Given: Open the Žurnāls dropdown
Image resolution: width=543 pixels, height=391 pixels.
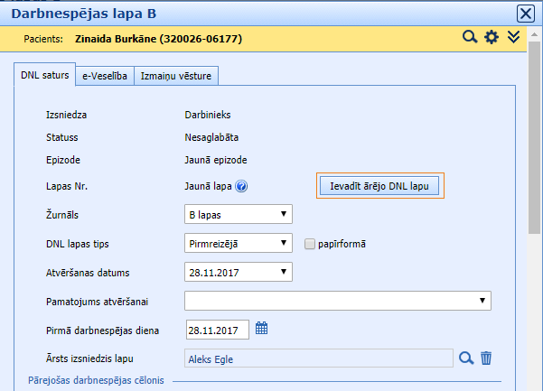Looking at the screenshot, I should click(239, 214).
